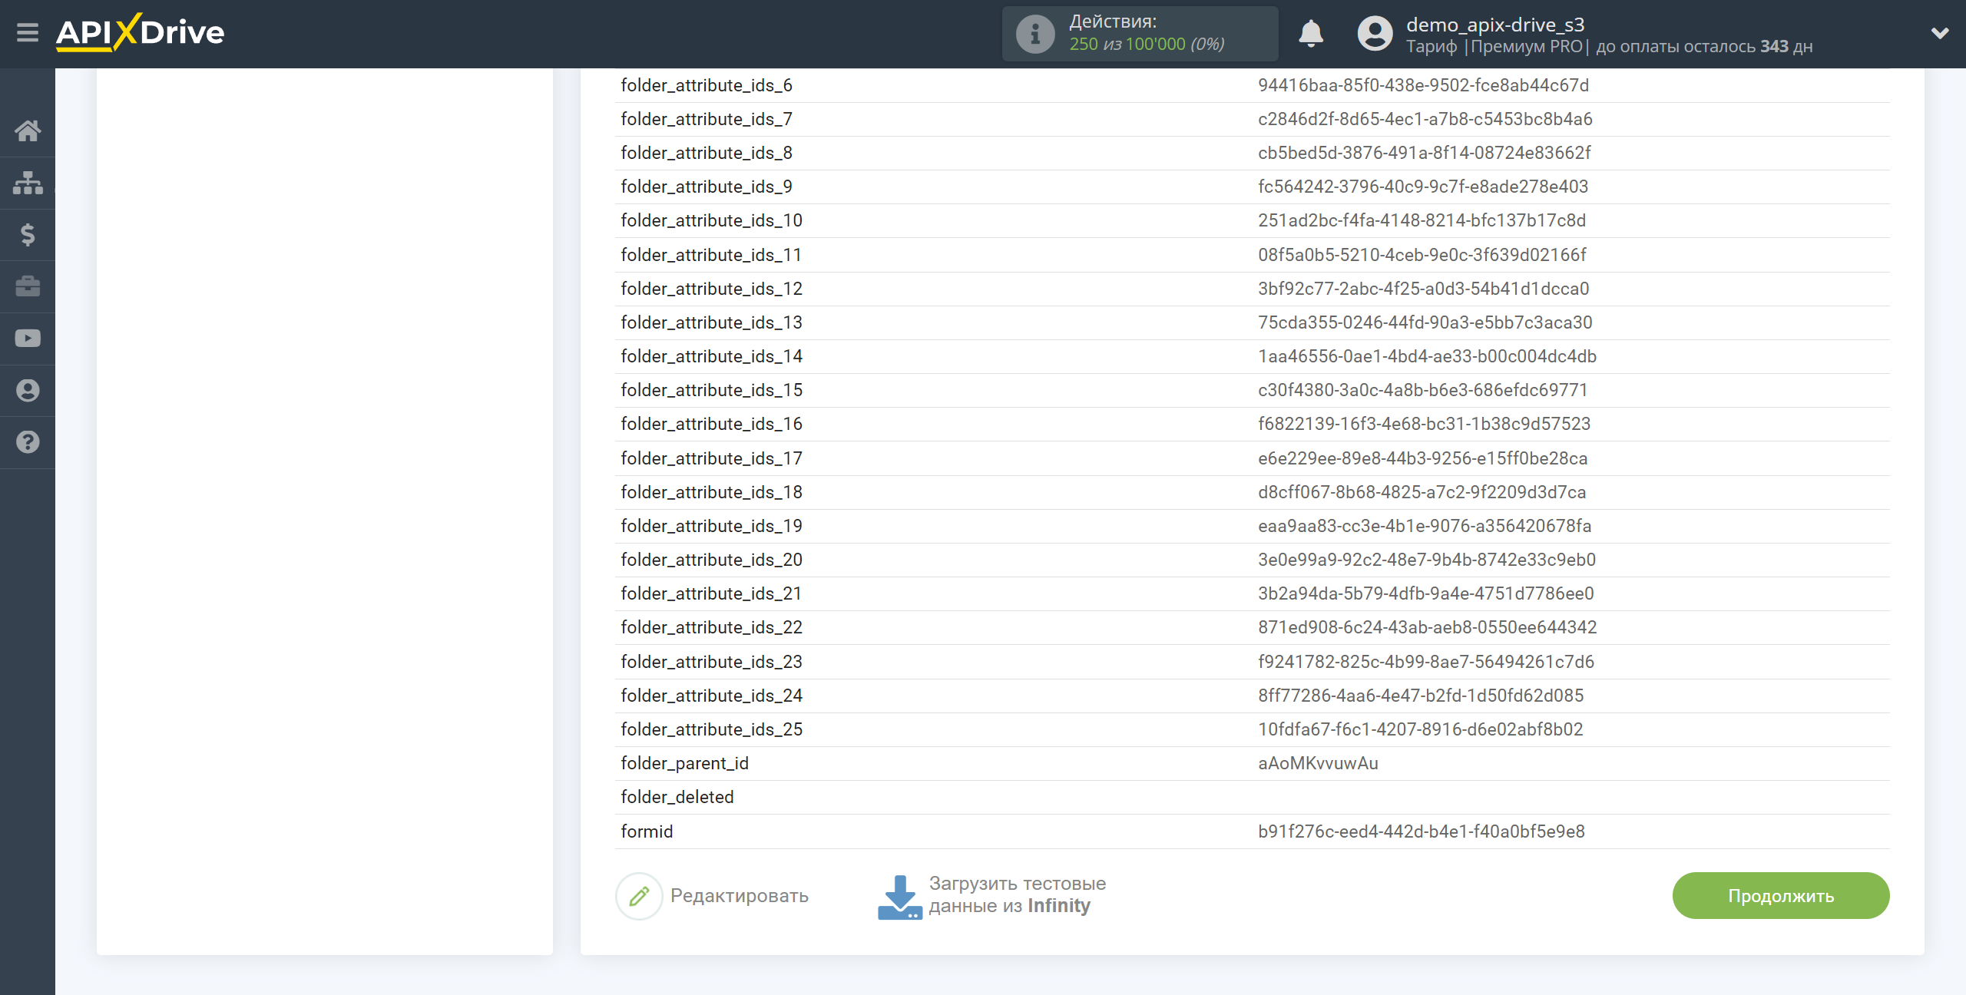Image resolution: width=1966 pixels, height=995 pixels.
Task: Select the folder_attribute_ids_22 field name
Action: coord(711,627)
